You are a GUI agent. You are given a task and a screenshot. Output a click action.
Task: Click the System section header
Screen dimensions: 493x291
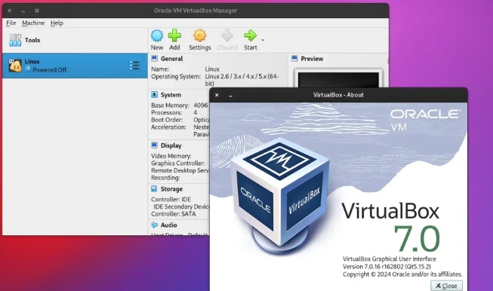click(x=171, y=95)
